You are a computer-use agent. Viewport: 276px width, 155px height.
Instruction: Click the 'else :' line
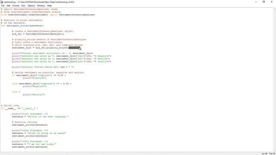point(16,92)
